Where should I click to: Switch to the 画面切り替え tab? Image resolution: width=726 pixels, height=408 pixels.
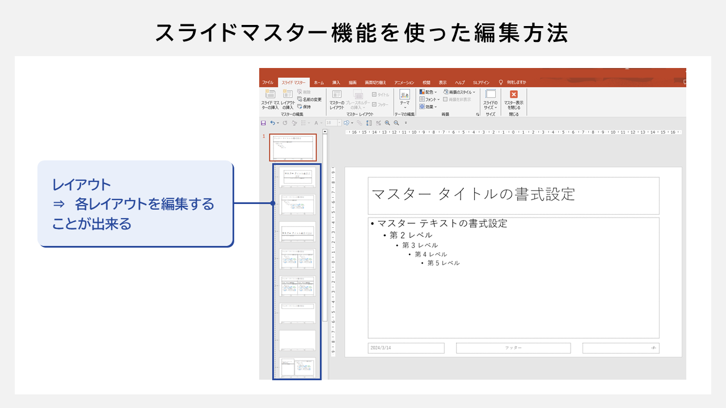tap(375, 83)
